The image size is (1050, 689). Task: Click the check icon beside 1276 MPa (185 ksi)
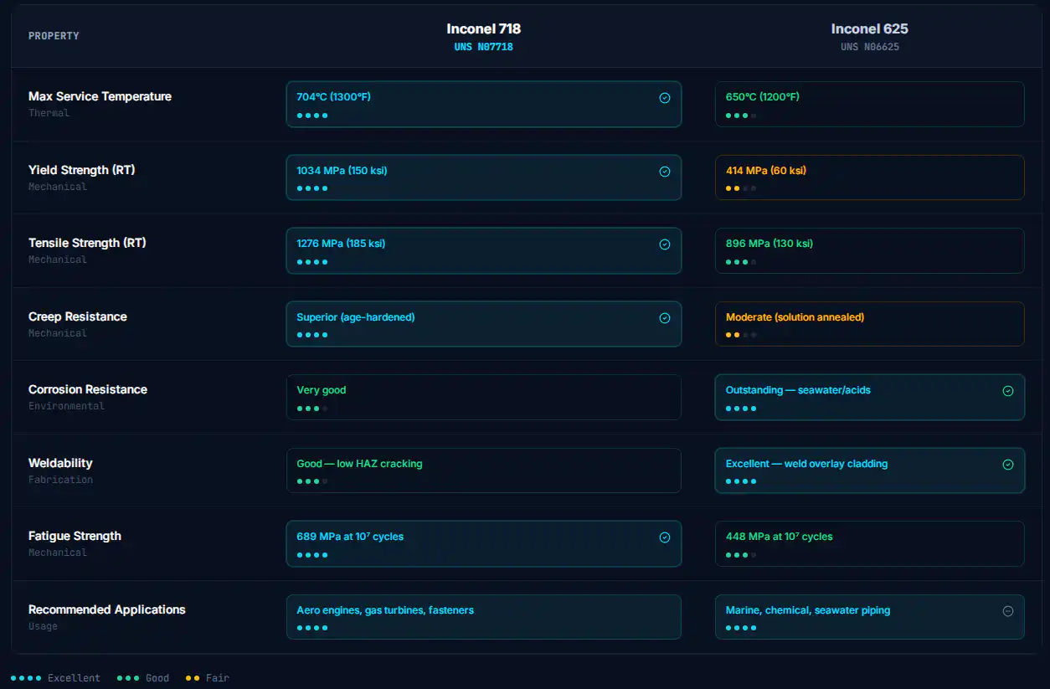pyautogui.click(x=665, y=244)
